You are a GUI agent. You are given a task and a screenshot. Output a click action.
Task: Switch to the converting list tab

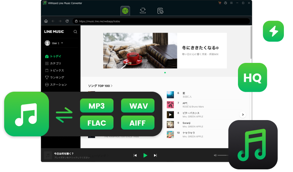point(143,11)
